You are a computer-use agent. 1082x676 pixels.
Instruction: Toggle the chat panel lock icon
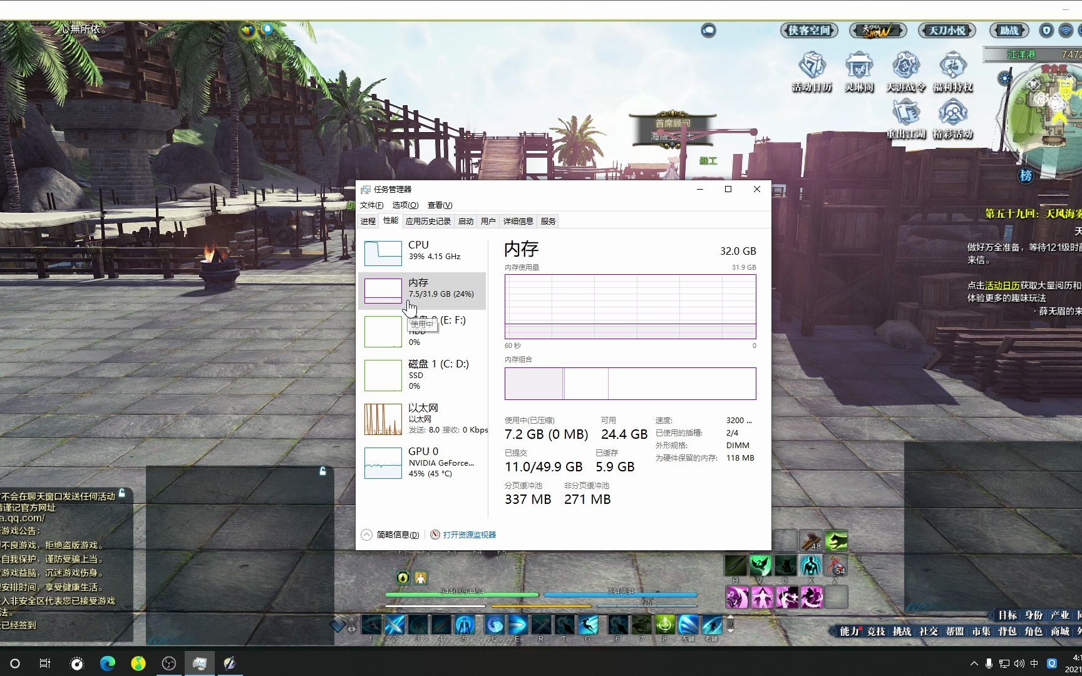[122, 493]
